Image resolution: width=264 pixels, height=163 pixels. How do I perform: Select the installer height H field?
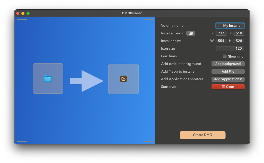click(x=239, y=41)
